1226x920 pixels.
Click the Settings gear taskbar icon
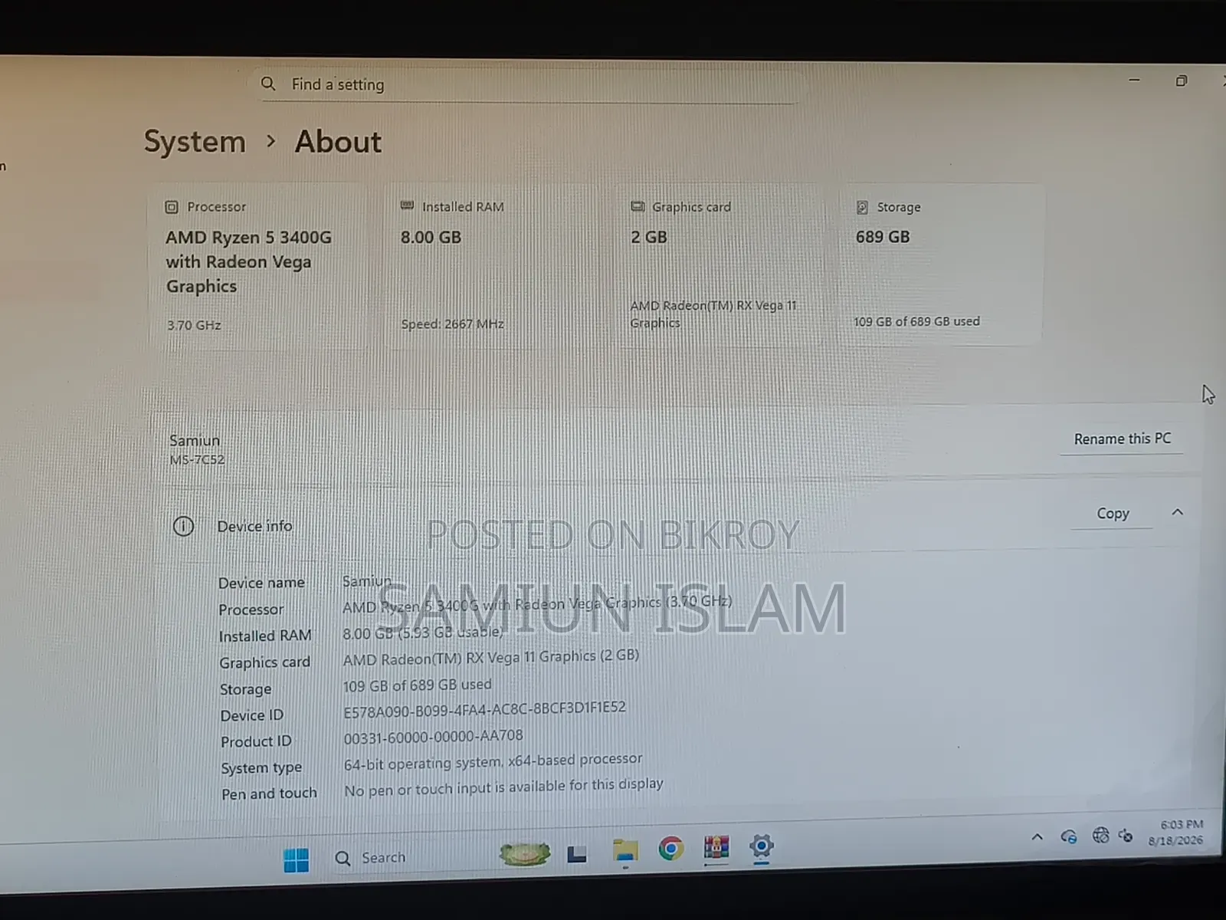click(761, 846)
